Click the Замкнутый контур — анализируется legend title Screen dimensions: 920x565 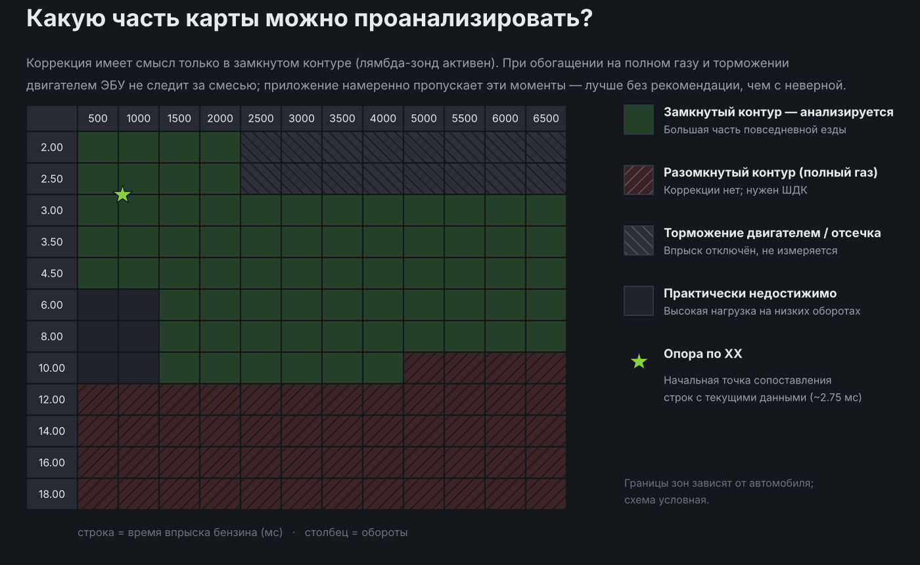point(779,112)
